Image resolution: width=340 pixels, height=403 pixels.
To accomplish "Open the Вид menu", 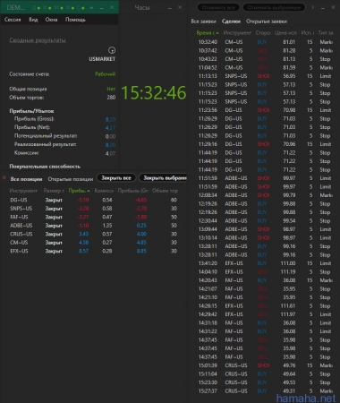I will tap(33, 20).
